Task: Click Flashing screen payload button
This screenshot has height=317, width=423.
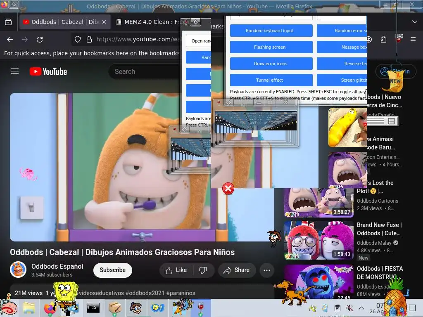Action: [271, 47]
